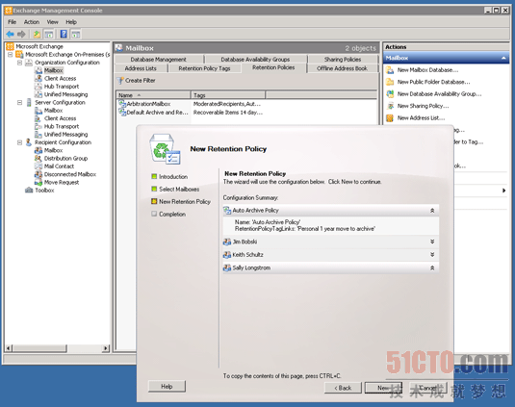Collapse Organization Configuration tree node
515x407 pixels.
[x=19, y=63]
